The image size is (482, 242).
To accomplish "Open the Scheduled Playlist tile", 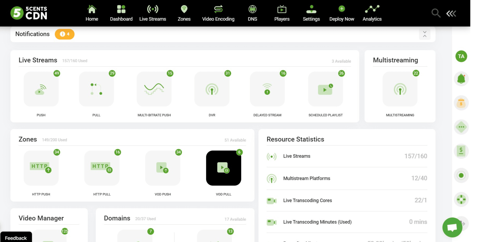I will (x=325, y=89).
